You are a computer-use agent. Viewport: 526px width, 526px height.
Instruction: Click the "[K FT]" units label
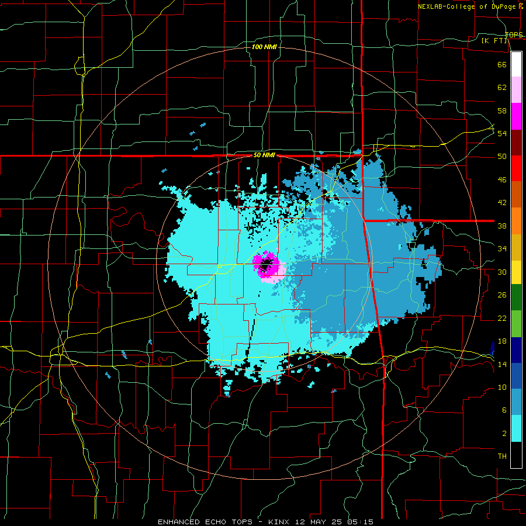[494, 41]
